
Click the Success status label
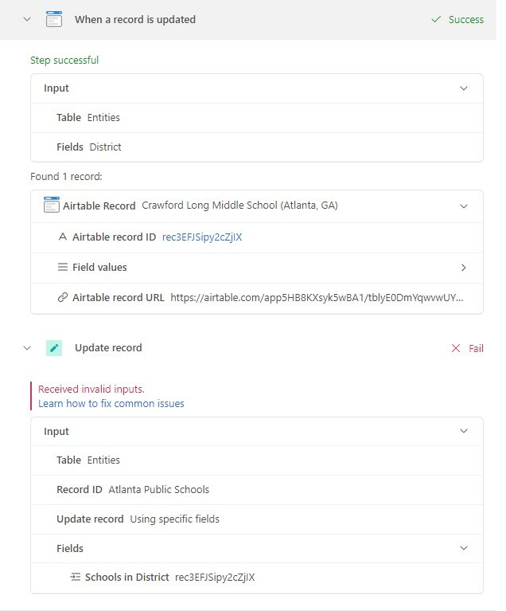click(466, 19)
